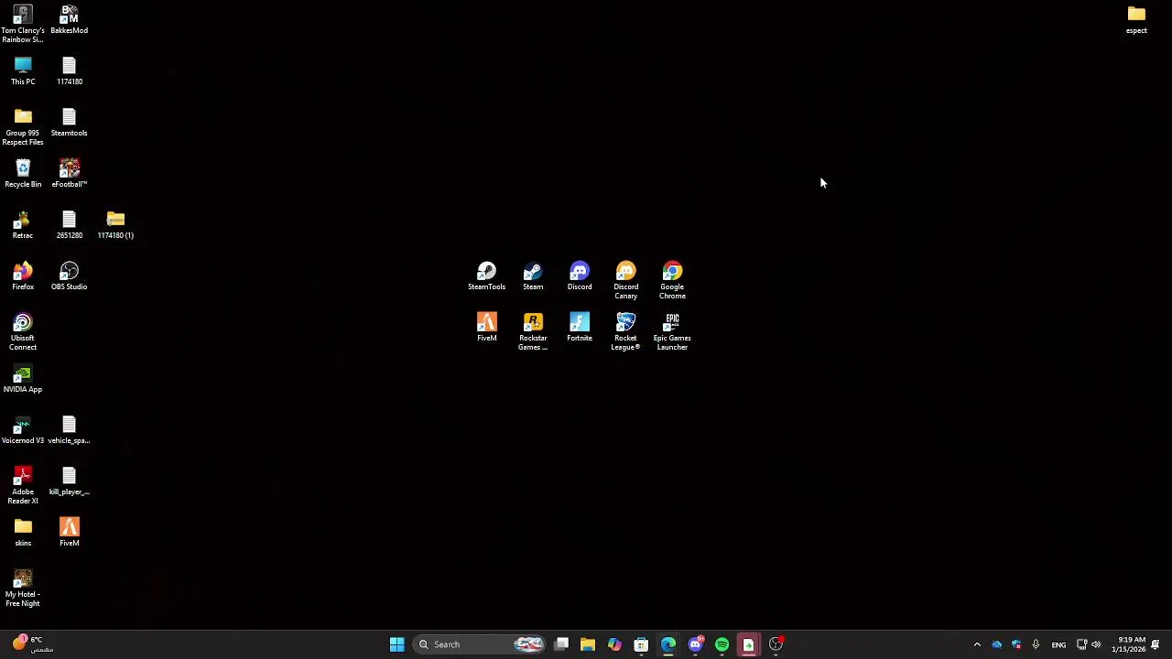This screenshot has height=659, width=1172.
Task: Open the ENG language switcher
Action: [x=1058, y=644]
